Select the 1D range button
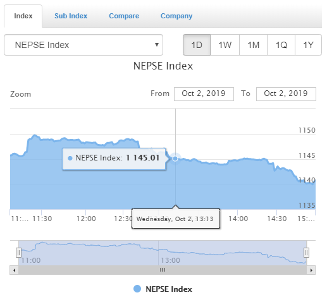The height and width of the screenshot is (295, 327). [x=197, y=45]
